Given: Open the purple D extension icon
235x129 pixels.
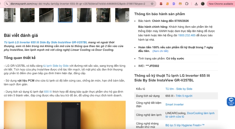Looking at the screenshot, I should pos(174,4).
